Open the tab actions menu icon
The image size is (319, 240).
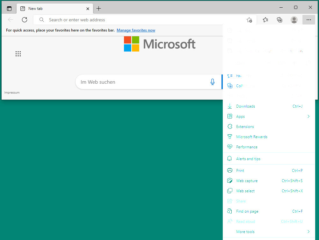tap(9, 9)
